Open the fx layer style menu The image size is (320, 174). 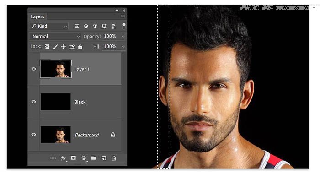point(64,158)
